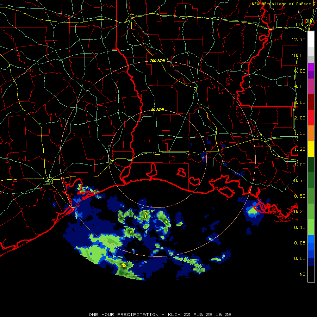Click the '0.00' legend value

[x=300, y=259]
